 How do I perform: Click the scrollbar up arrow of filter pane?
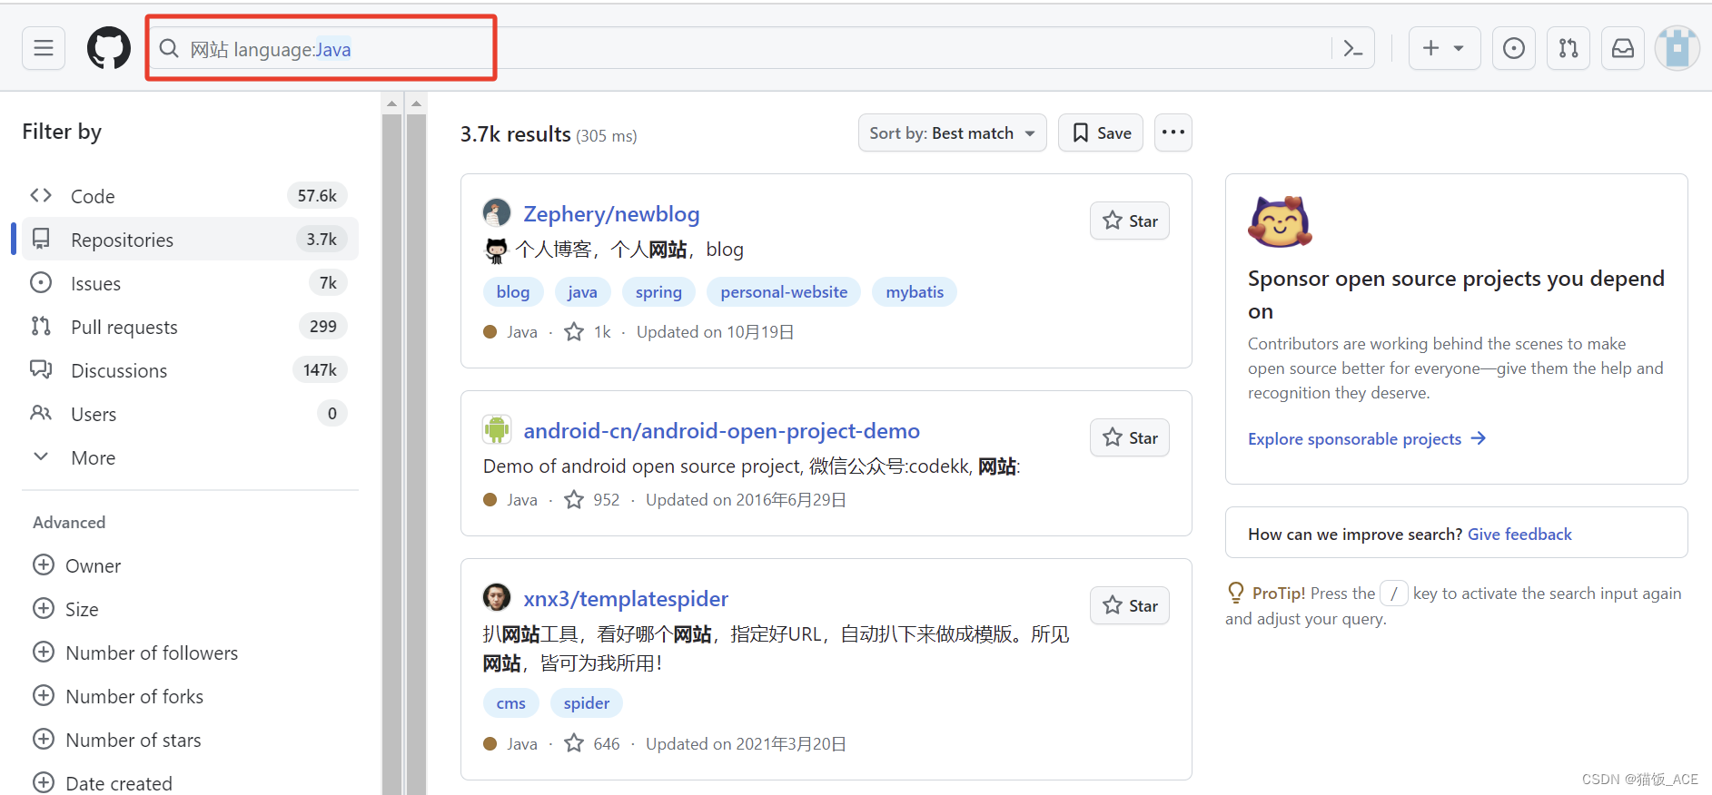pos(392,103)
